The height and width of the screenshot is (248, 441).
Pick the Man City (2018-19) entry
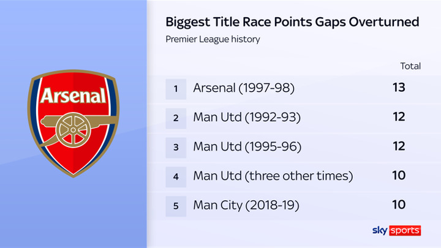(246, 206)
